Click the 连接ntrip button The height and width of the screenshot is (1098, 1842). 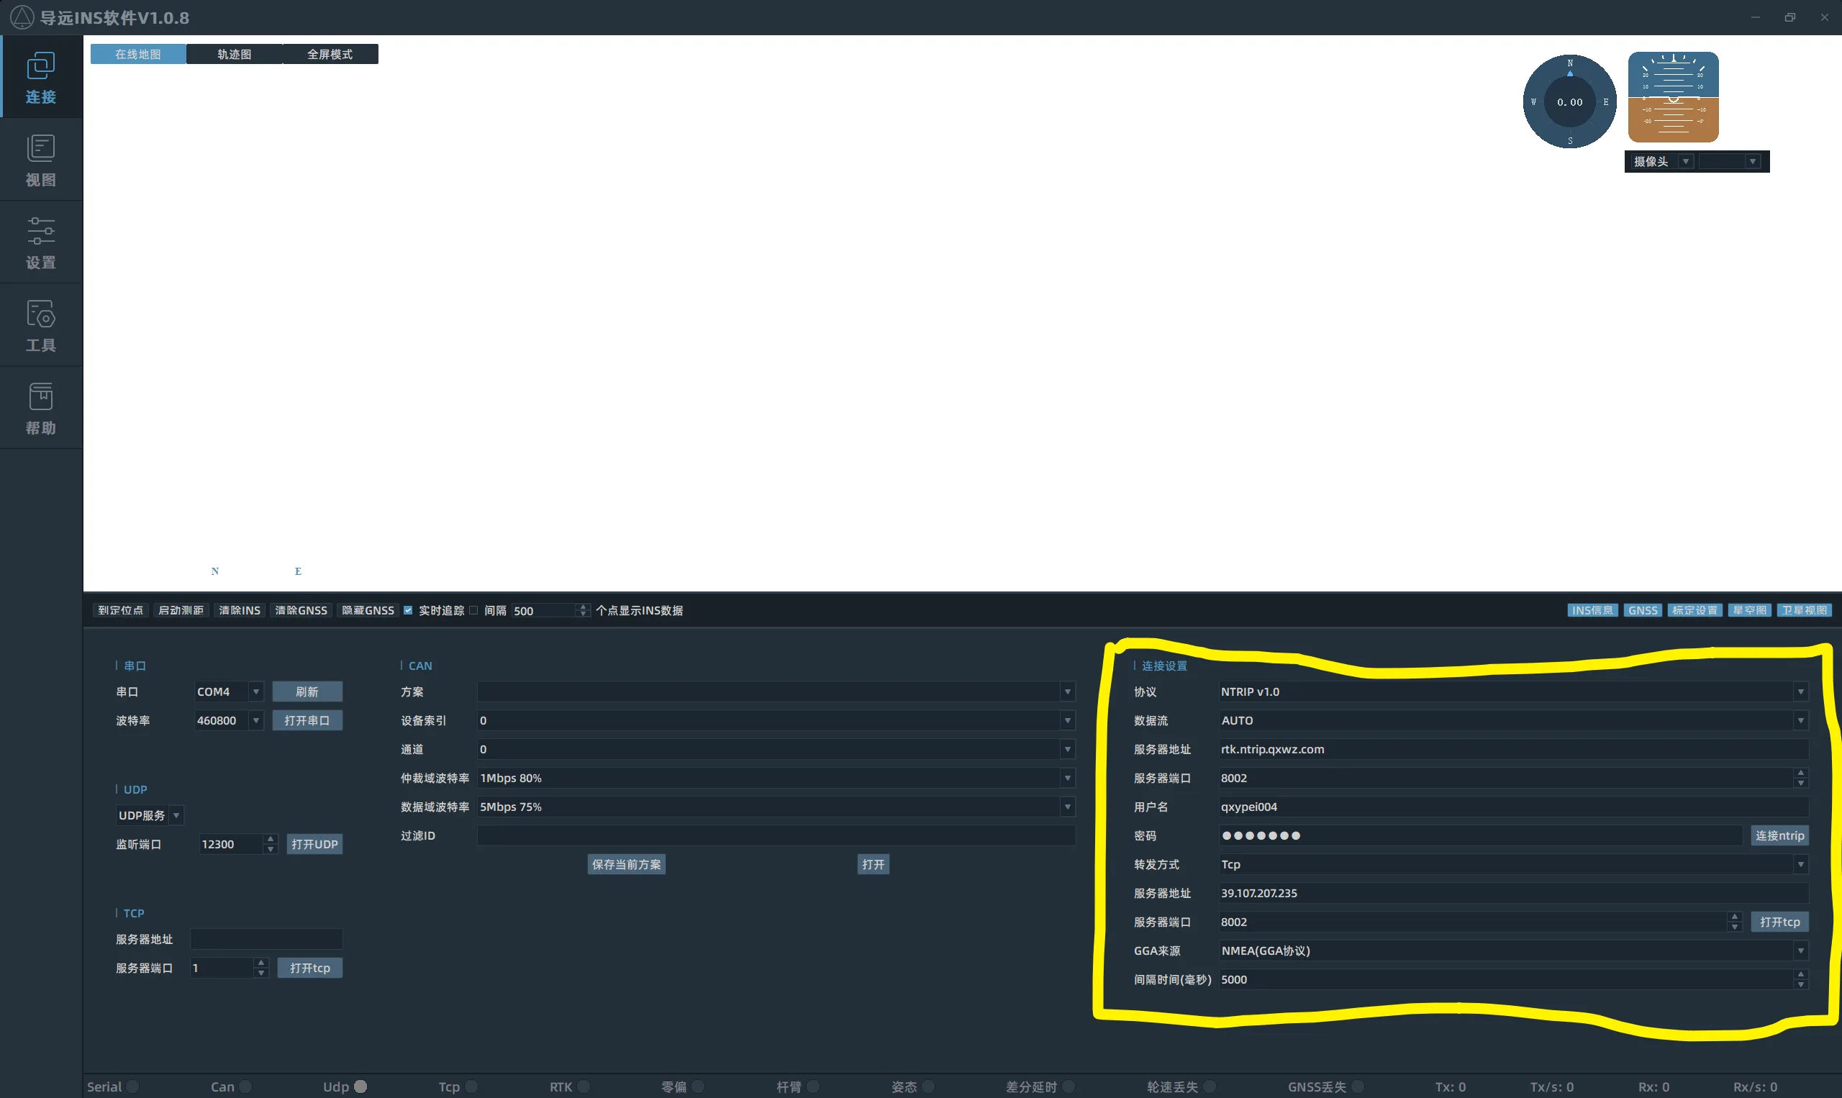click(x=1779, y=835)
